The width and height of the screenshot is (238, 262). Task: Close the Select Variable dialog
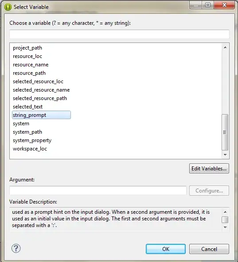click(x=224, y=5)
